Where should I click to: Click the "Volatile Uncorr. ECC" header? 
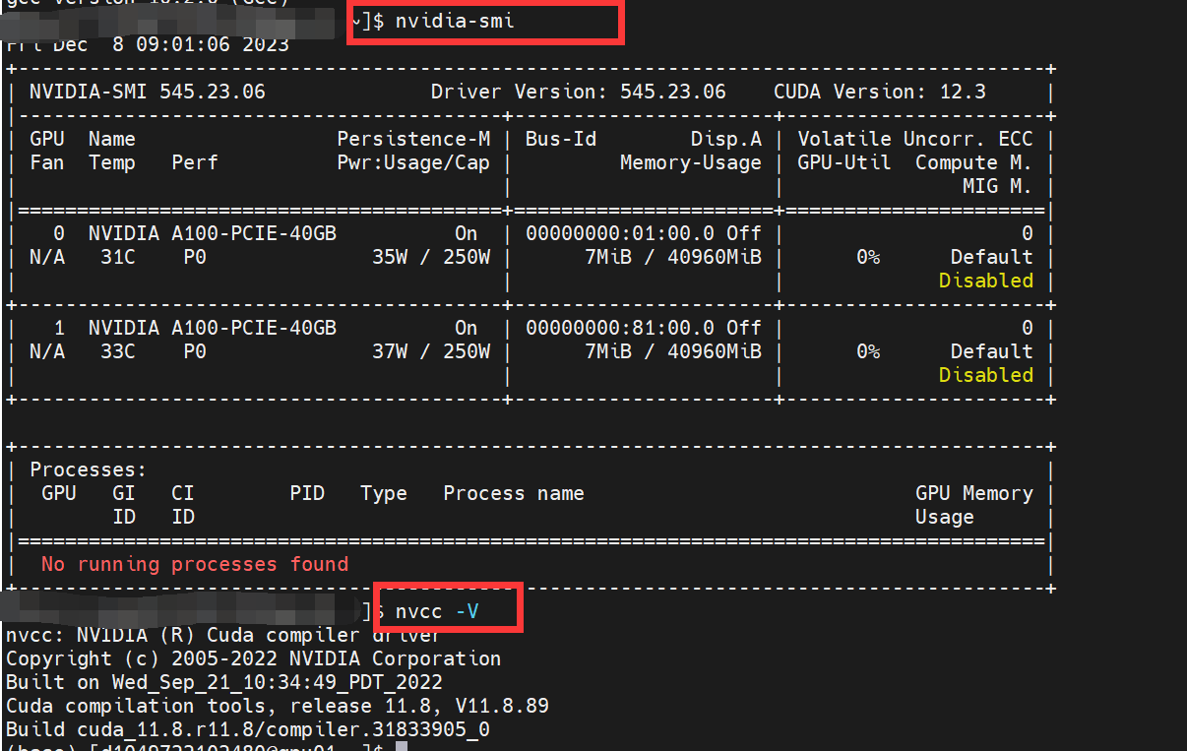(x=915, y=139)
